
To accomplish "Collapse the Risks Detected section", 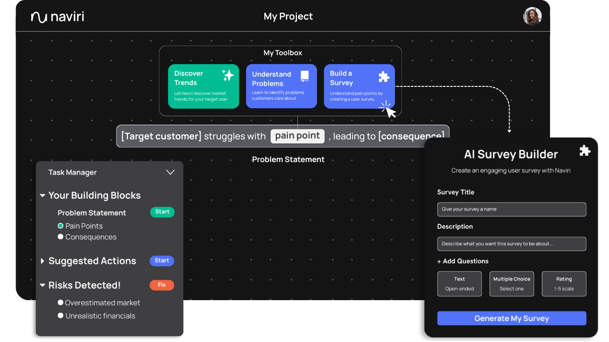I will [42, 285].
